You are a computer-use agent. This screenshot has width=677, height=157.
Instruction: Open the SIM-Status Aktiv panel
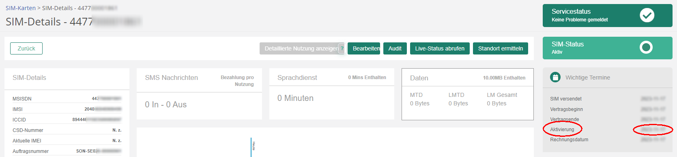(x=607, y=48)
